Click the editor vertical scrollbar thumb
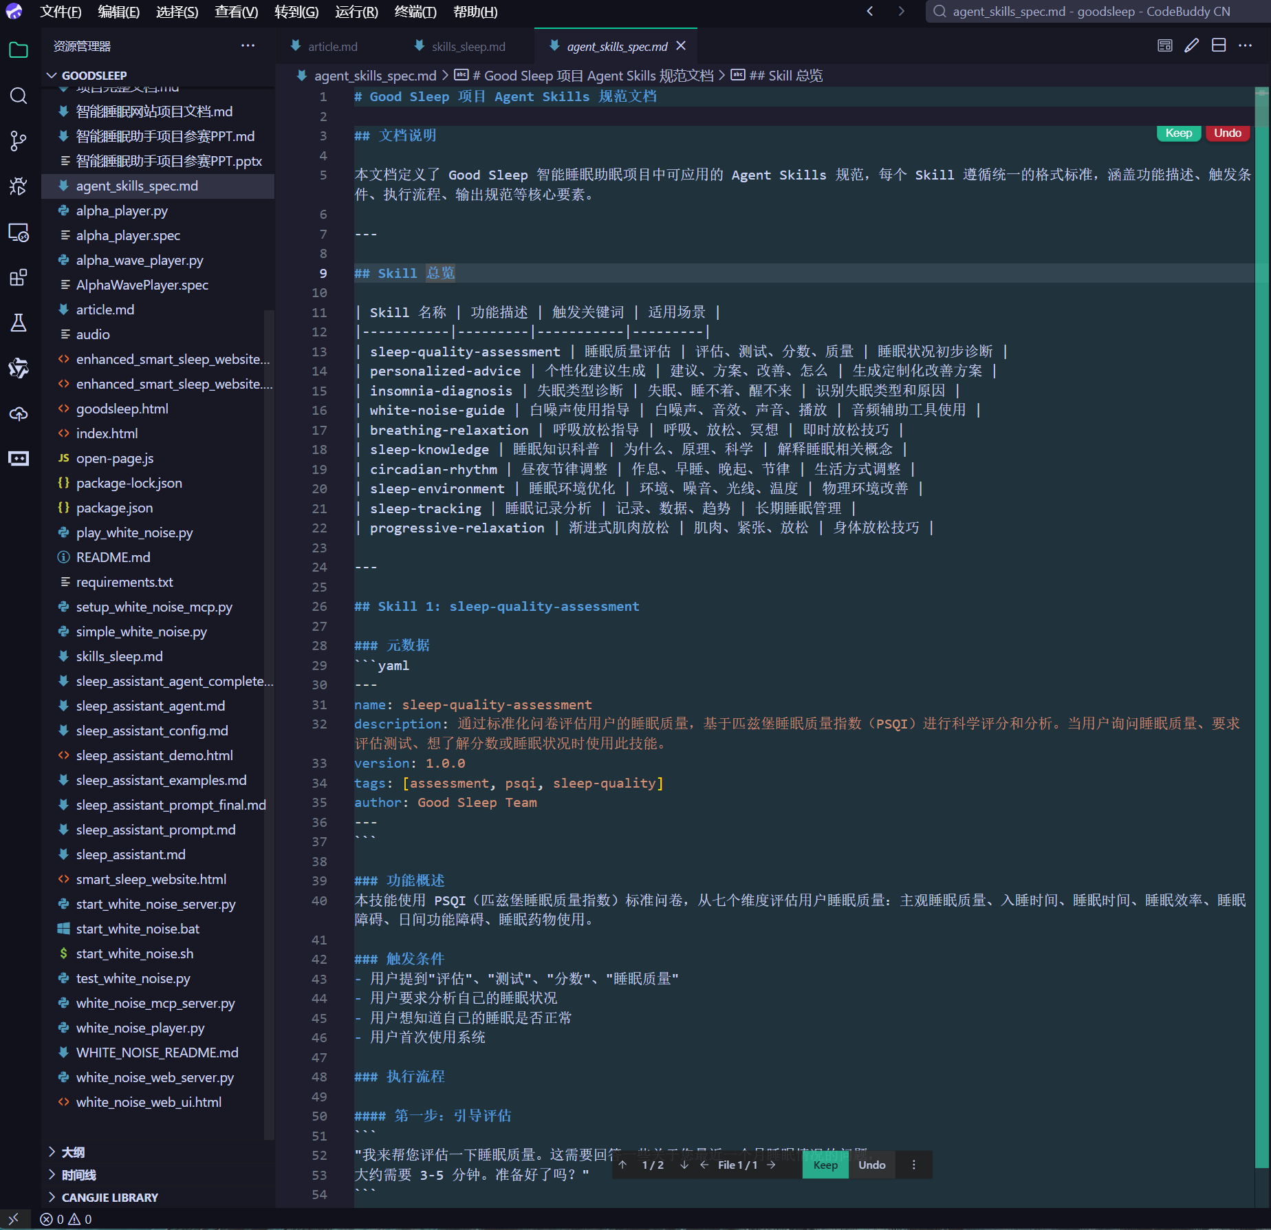Screen dimensions: 1271x1230 click(x=1261, y=108)
